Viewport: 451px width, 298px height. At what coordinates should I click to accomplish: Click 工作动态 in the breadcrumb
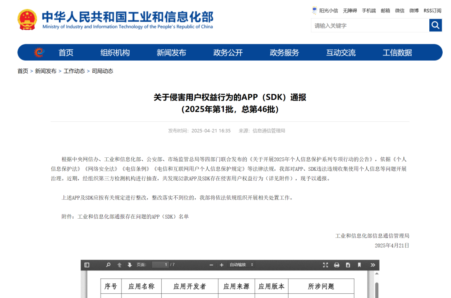tap(74, 71)
